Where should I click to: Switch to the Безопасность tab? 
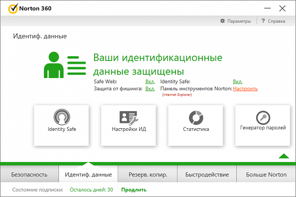pos(29,174)
